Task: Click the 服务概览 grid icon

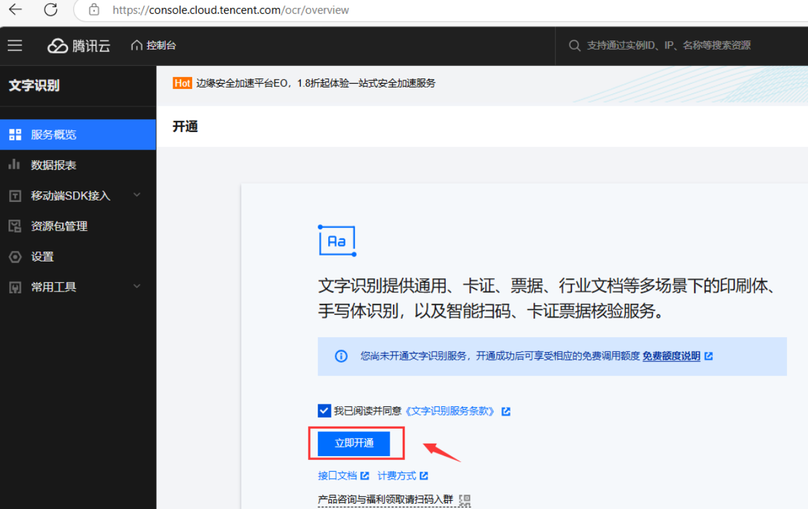Action: pyautogui.click(x=15, y=135)
